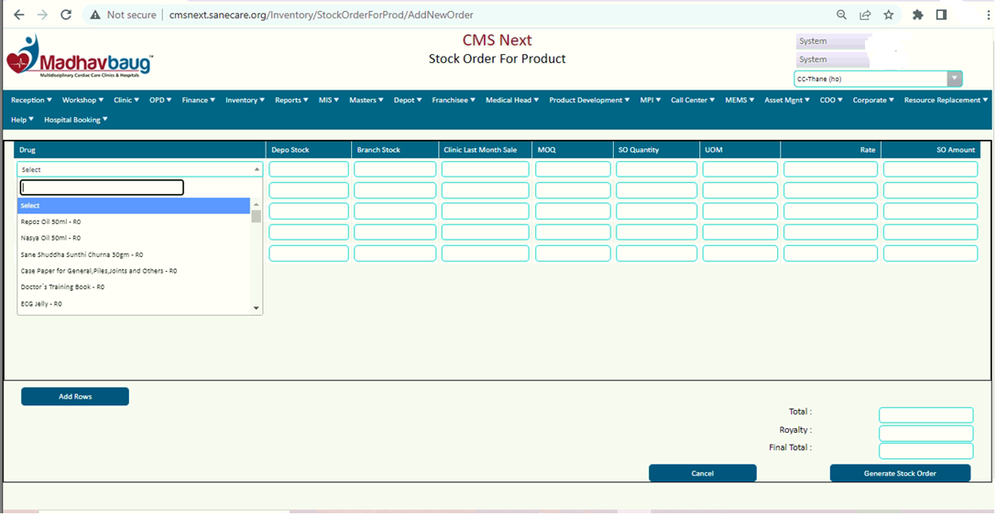Click the share page icon
Image resolution: width=997 pixels, height=516 pixels.
pyautogui.click(x=865, y=15)
